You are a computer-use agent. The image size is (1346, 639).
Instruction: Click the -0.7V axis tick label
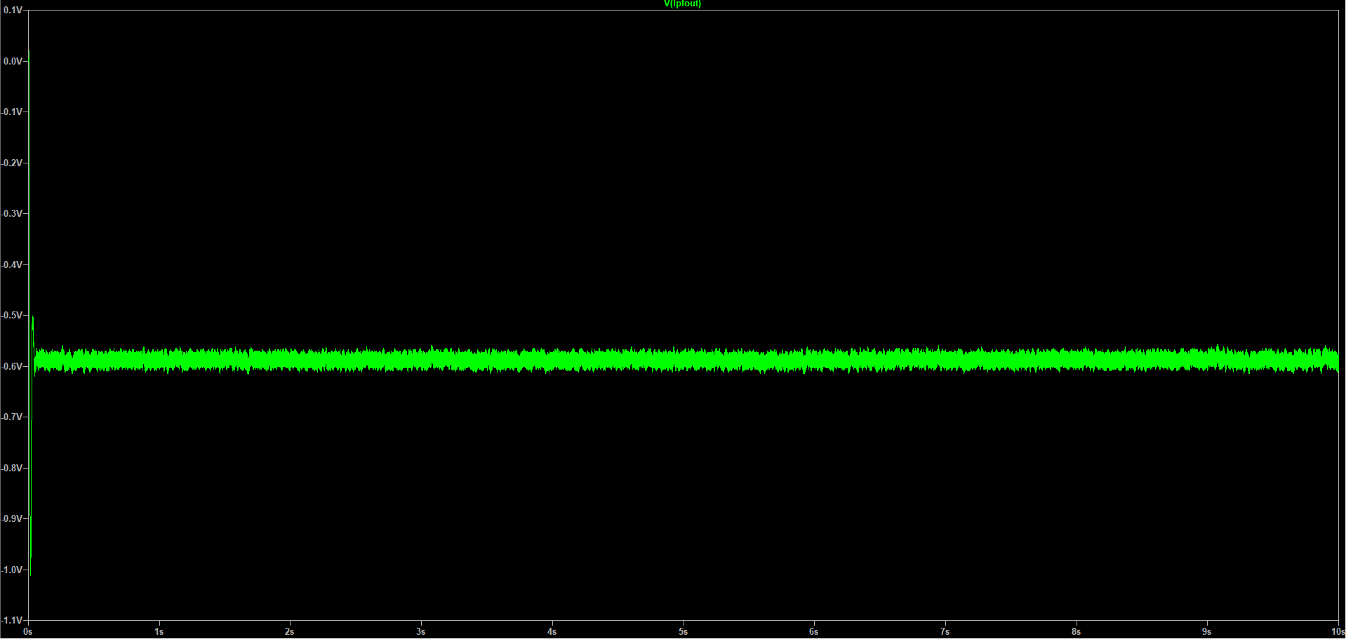tap(11, 417)
